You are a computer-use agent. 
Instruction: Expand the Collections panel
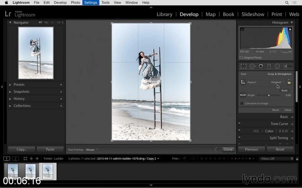(x=10, y=106)
